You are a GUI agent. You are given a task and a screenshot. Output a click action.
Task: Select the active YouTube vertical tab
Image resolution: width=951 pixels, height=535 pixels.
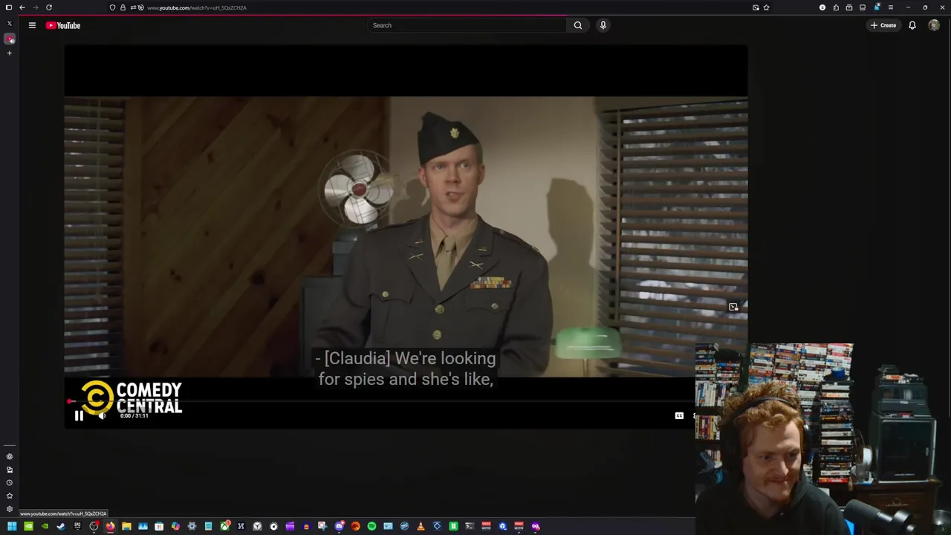10,39
